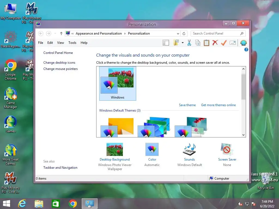This screenshot has width=279, height=209.
Task: Click the Copy toolbar icon
Action: [x=198, y=43]
